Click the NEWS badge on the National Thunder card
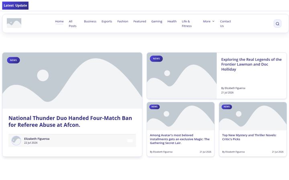 pos(14,60)
